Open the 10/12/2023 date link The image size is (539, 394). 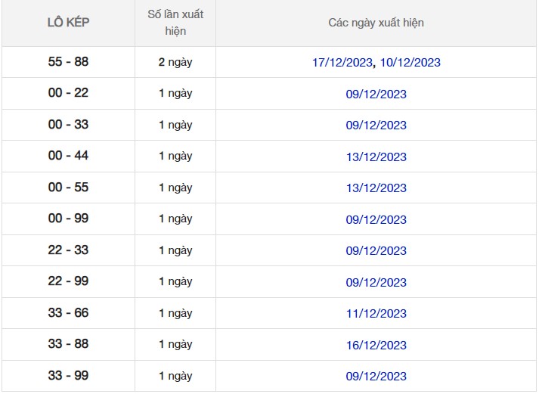click(x=410, y=63)
